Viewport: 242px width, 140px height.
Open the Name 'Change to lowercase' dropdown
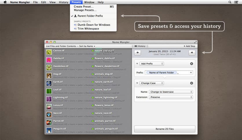click(171, 92)
